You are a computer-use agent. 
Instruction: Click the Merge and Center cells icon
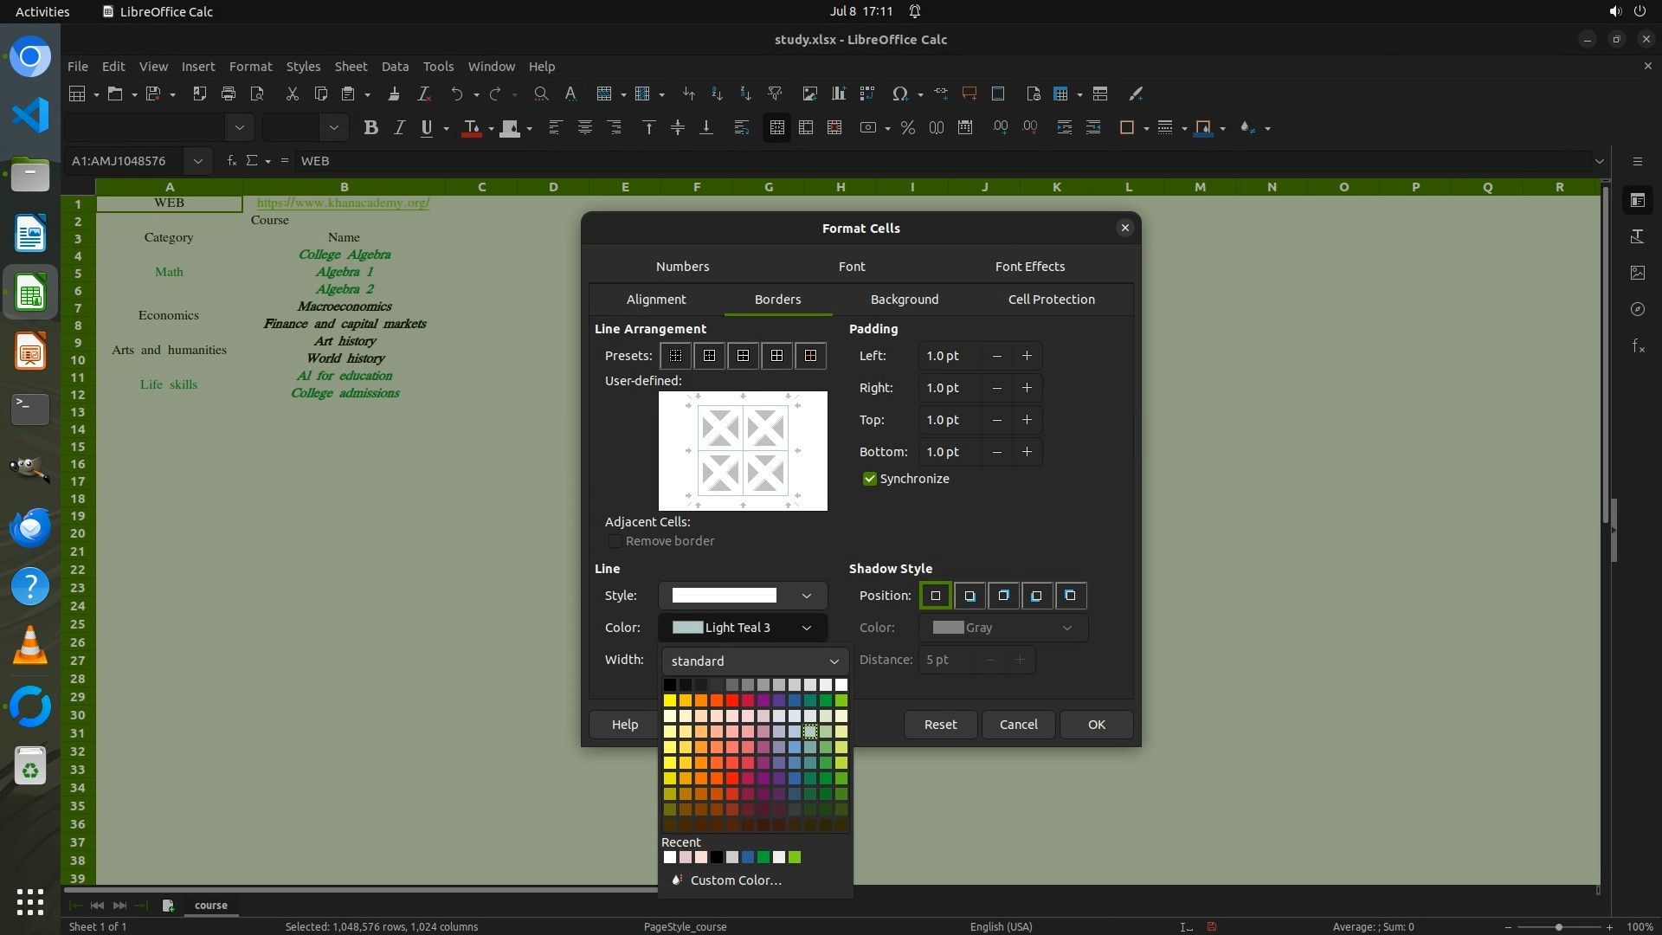point(776,128)
